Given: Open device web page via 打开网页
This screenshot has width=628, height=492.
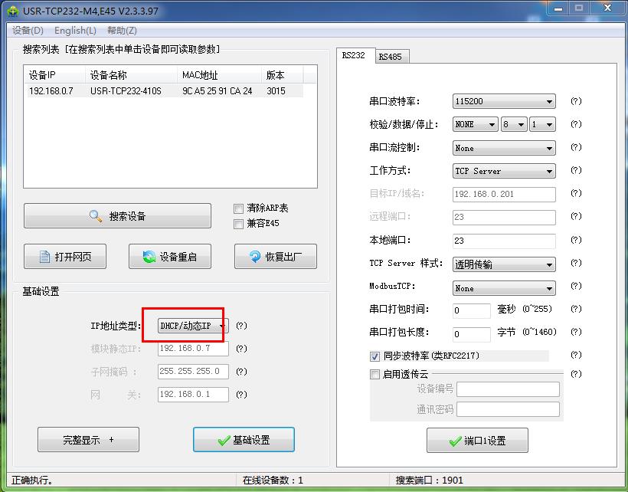Looking at the screenshot, I should [65, 257].
